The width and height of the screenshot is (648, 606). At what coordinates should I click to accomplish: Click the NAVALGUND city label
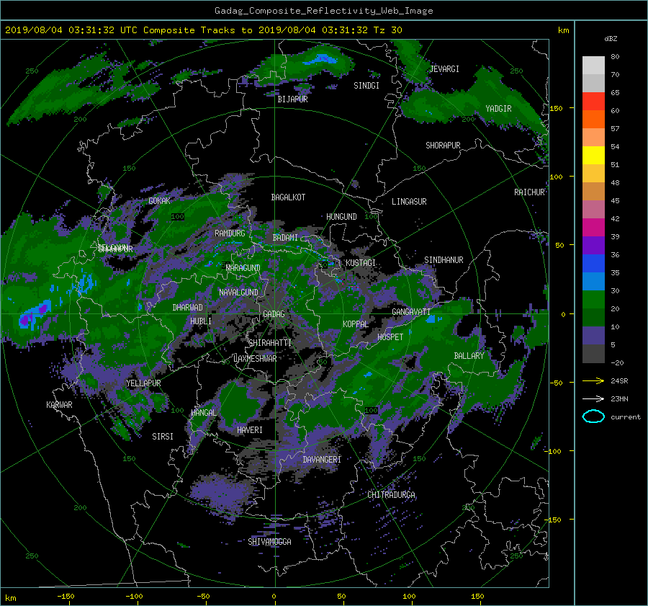click(238, 293)
